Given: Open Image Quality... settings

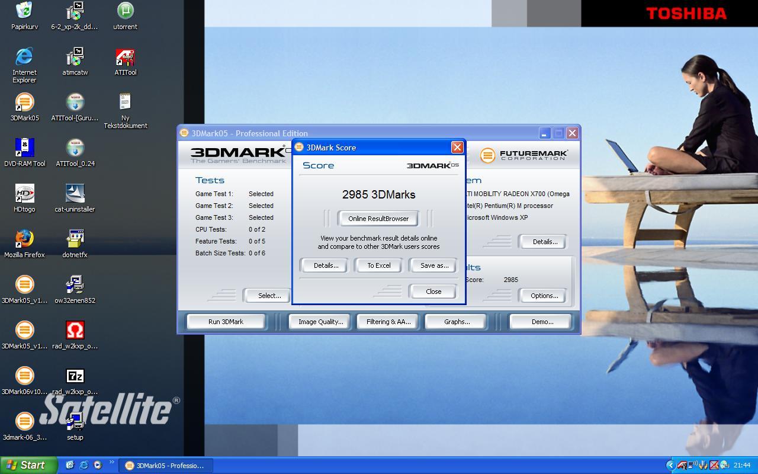Looking at the screenshot, I should [x=320, y=322].
